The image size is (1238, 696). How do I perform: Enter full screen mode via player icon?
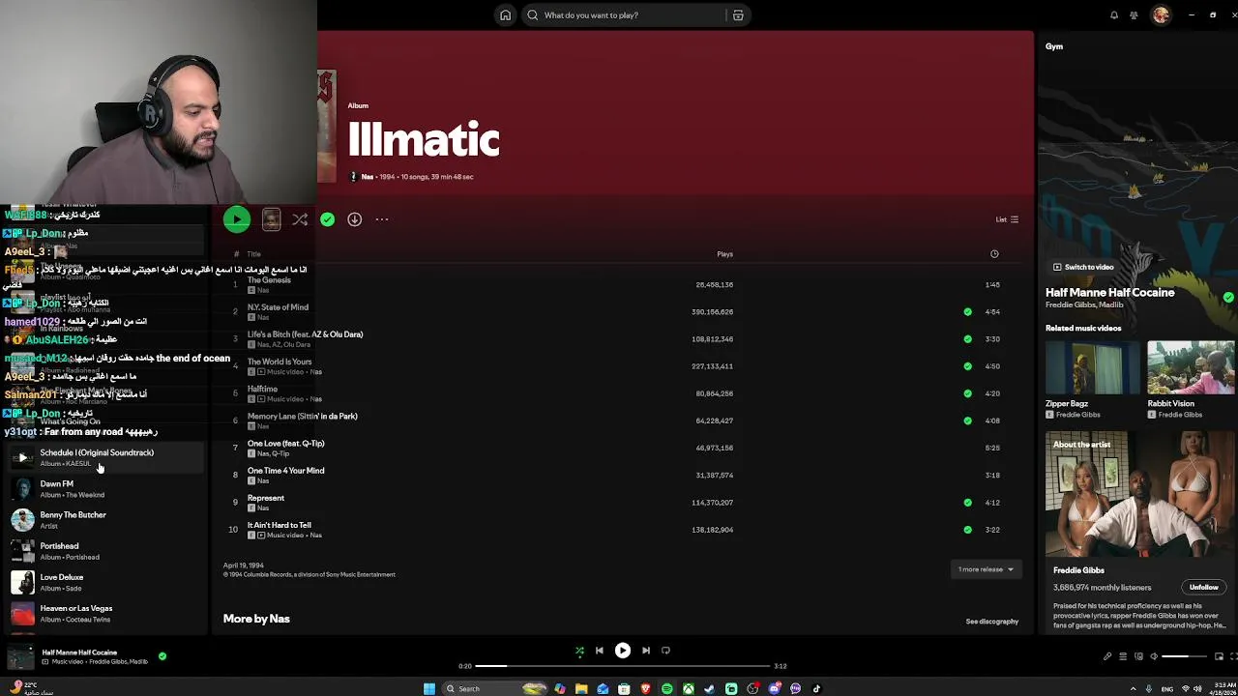pyautogui.click(x=1233, y=656)
